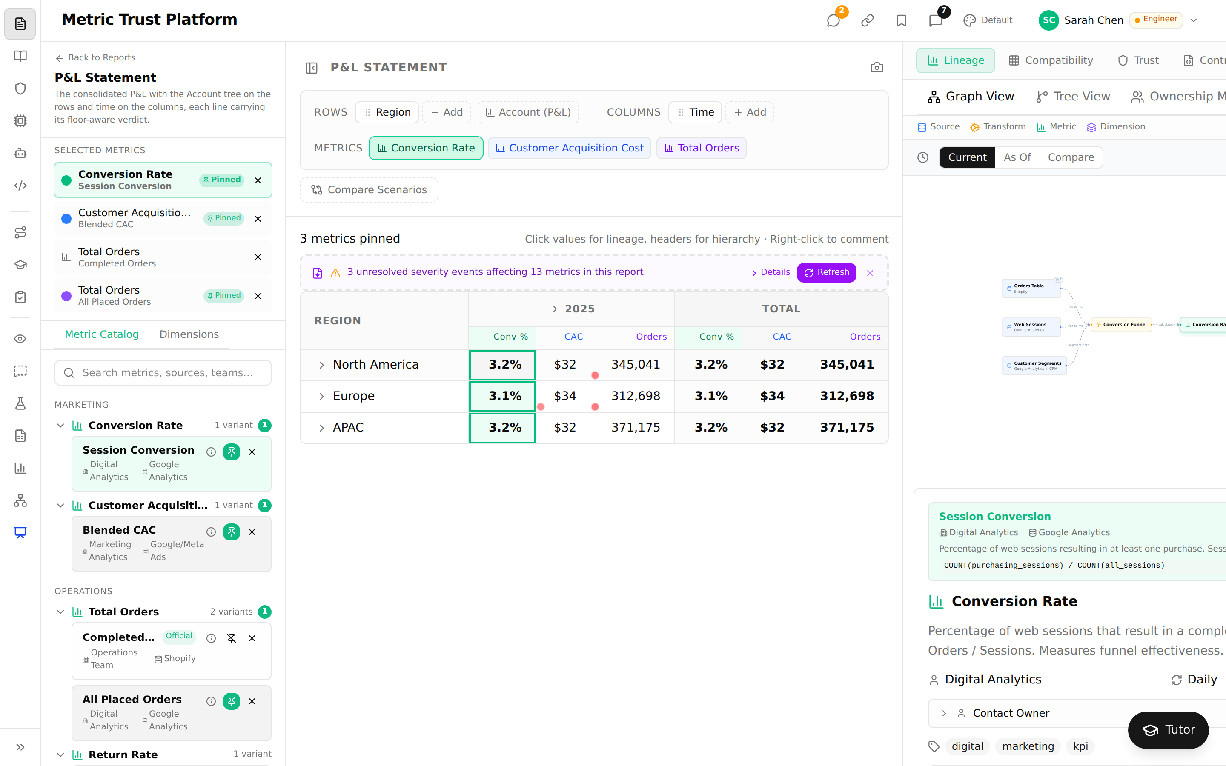Go Back to Reports
This screenshot has width=1226, height=766.
pos(95,58)
